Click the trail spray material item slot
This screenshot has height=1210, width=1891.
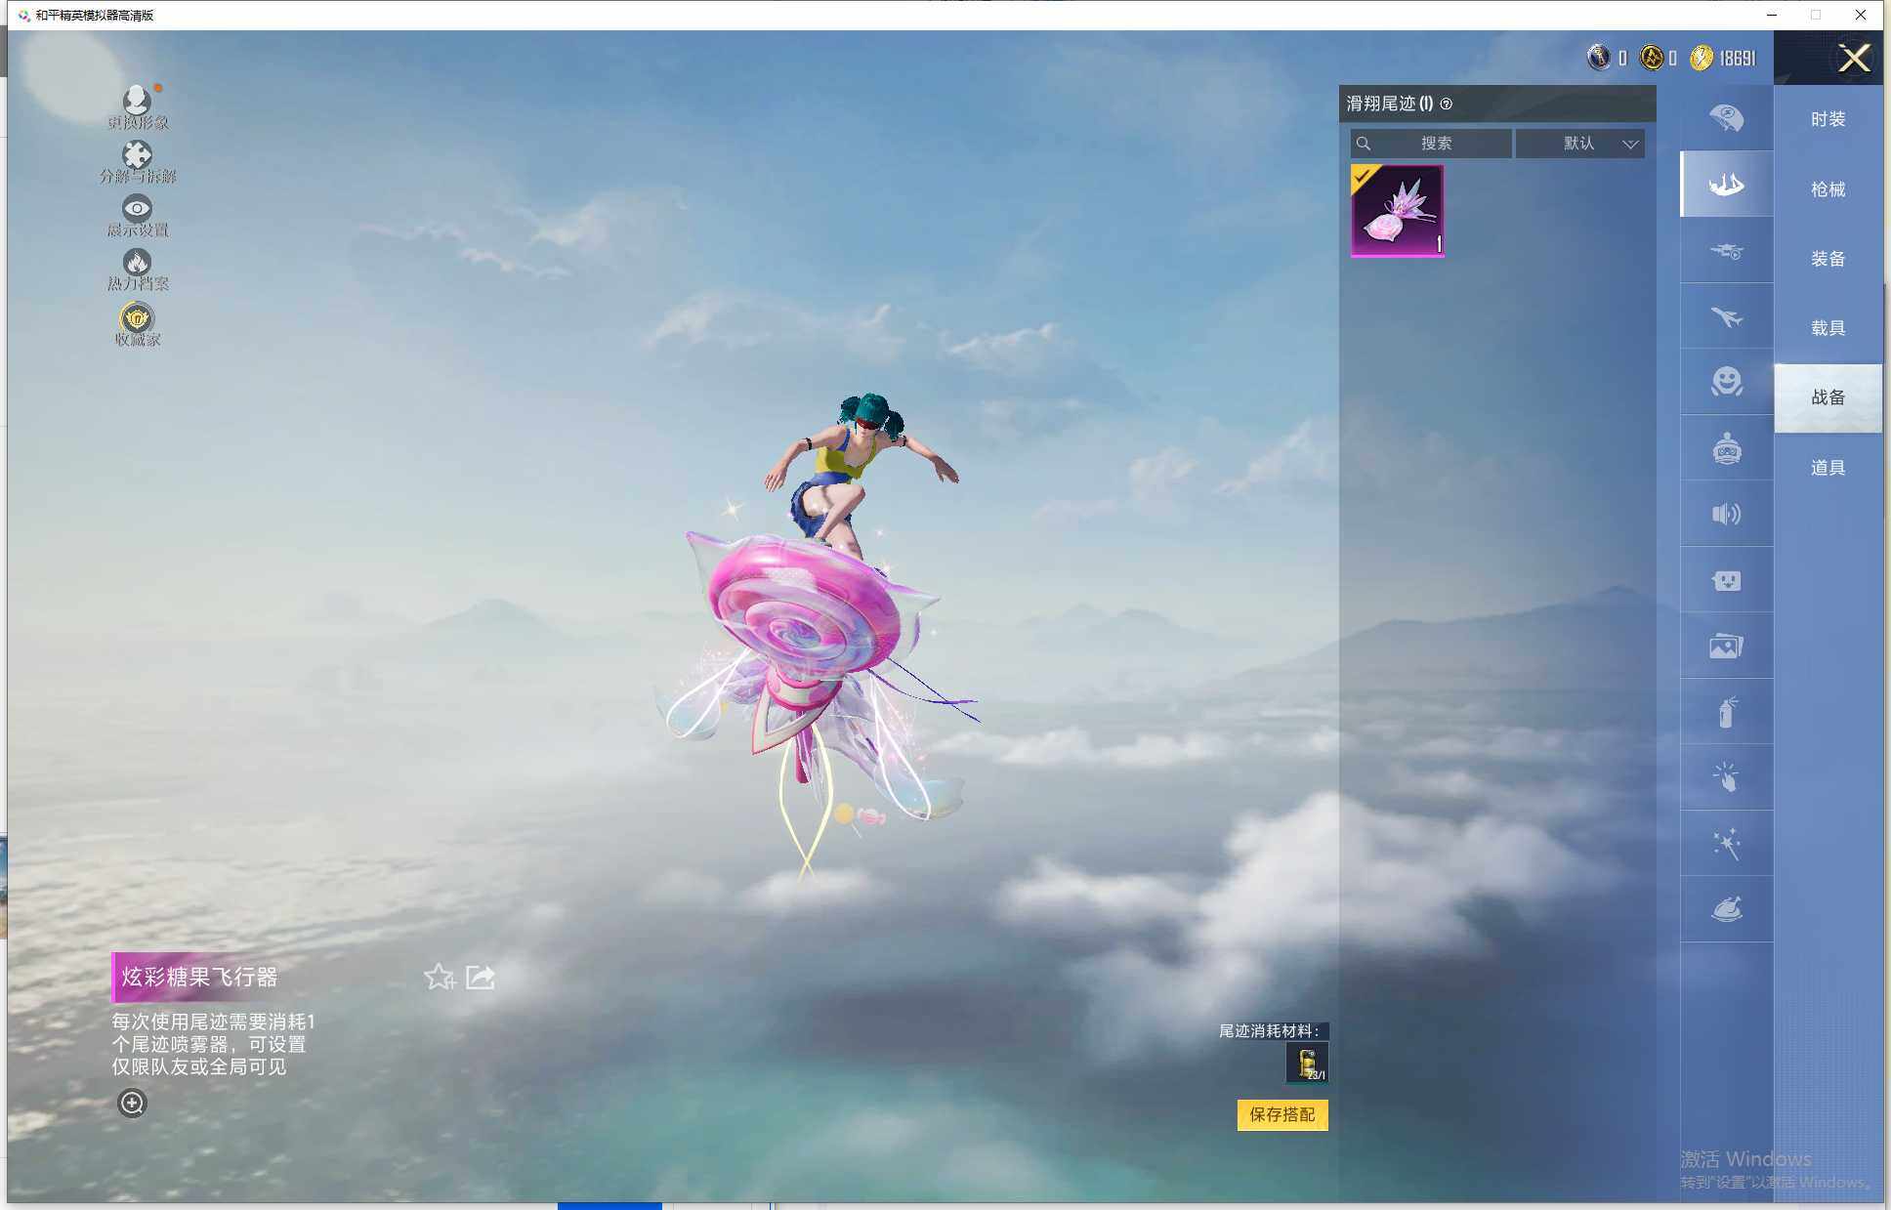1306,1063
